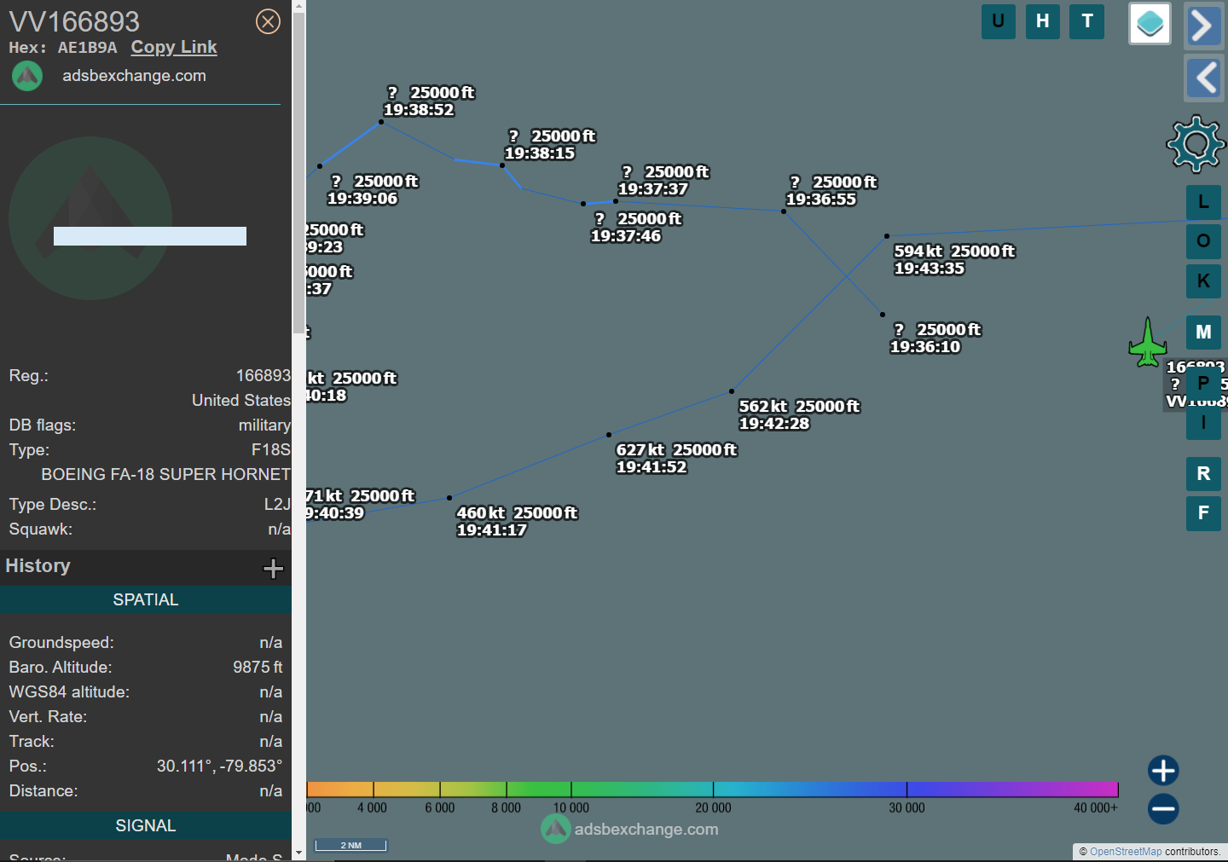Click the orange segment of altitude color bar
1228x862 pixels.
click(340, 790)
